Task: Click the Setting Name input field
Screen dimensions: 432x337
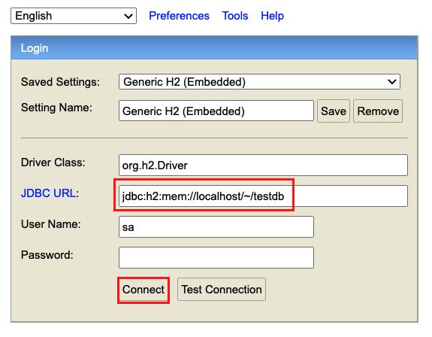Action: click(216, 111)
